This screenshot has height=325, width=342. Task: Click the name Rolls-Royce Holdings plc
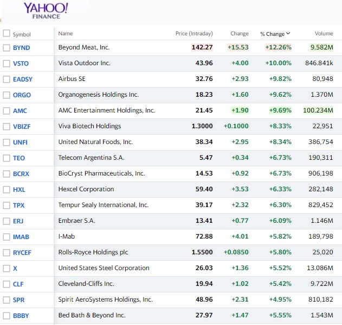click(93, 252)
